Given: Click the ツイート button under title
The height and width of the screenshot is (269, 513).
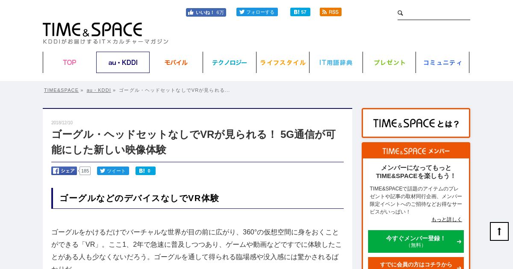Looking at the screenshot, I should [x=113, y=171].
